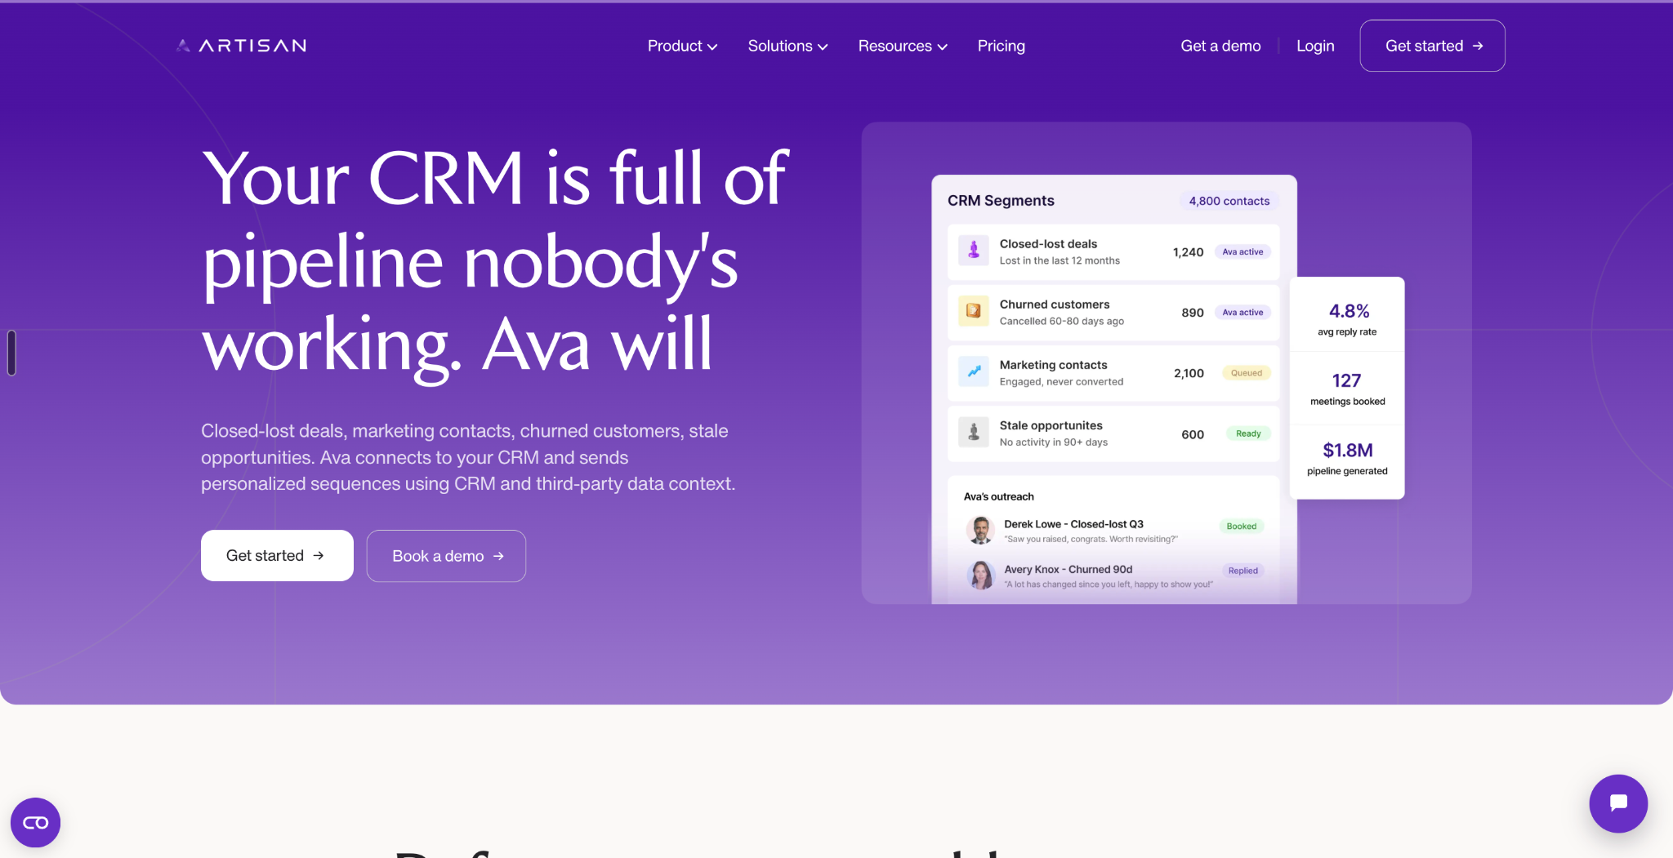Click the $1.8M pipeline generated stat
The width and height of the screenshot is (1673, 858).
(x=1347, y=458)
